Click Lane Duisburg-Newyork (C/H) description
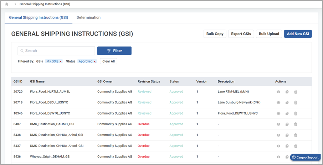323x165 pixels. 239,102
